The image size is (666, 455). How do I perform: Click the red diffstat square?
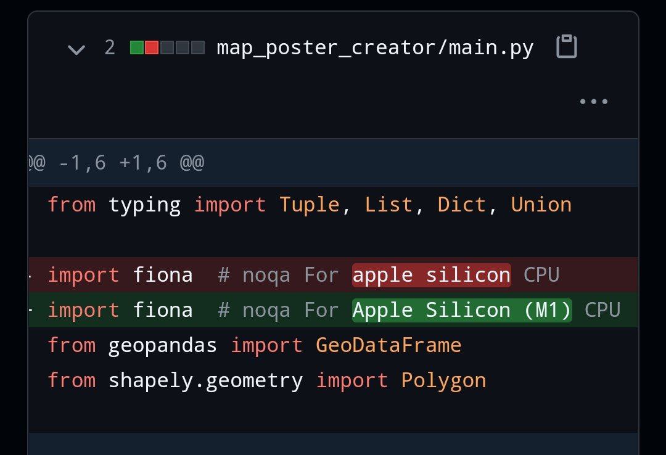tap(152, 47)
